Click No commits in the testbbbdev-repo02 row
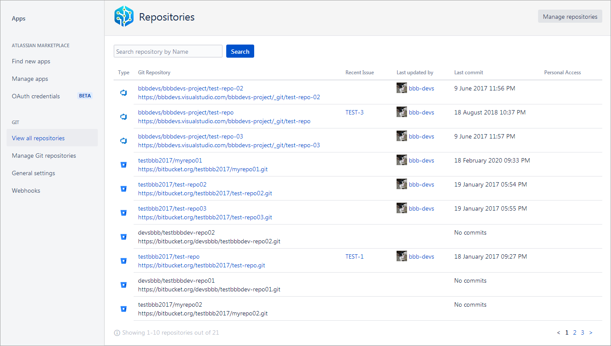The height and width of the screenshot is (346, 611). point(470,232)
